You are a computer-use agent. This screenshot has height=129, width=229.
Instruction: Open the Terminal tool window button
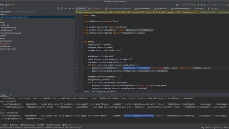[14, 125]
